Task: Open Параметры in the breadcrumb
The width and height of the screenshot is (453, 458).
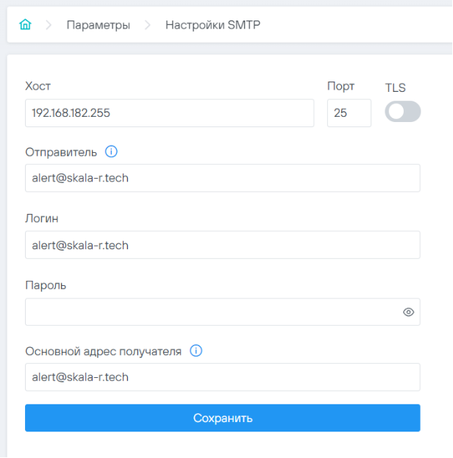Action: [x=98, y=25]
